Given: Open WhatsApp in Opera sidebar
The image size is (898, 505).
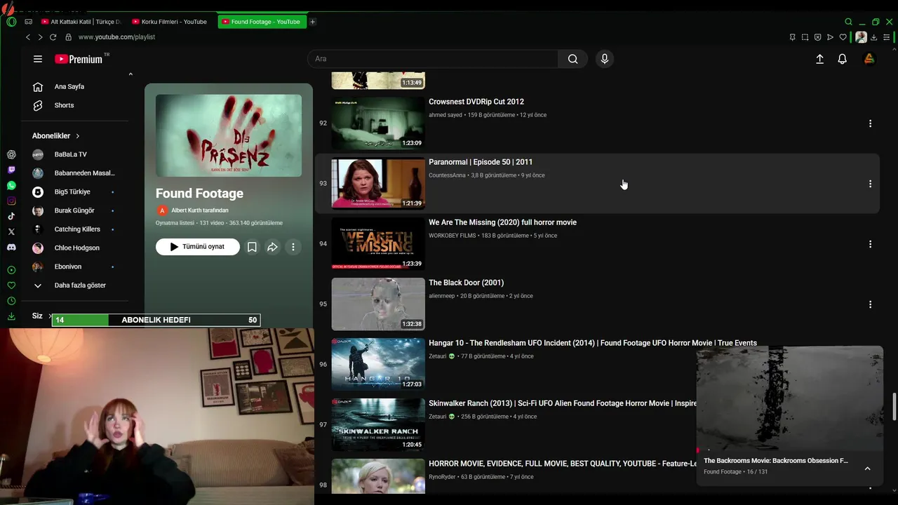Looking at the screenshot, I should [x=11, y=185].
